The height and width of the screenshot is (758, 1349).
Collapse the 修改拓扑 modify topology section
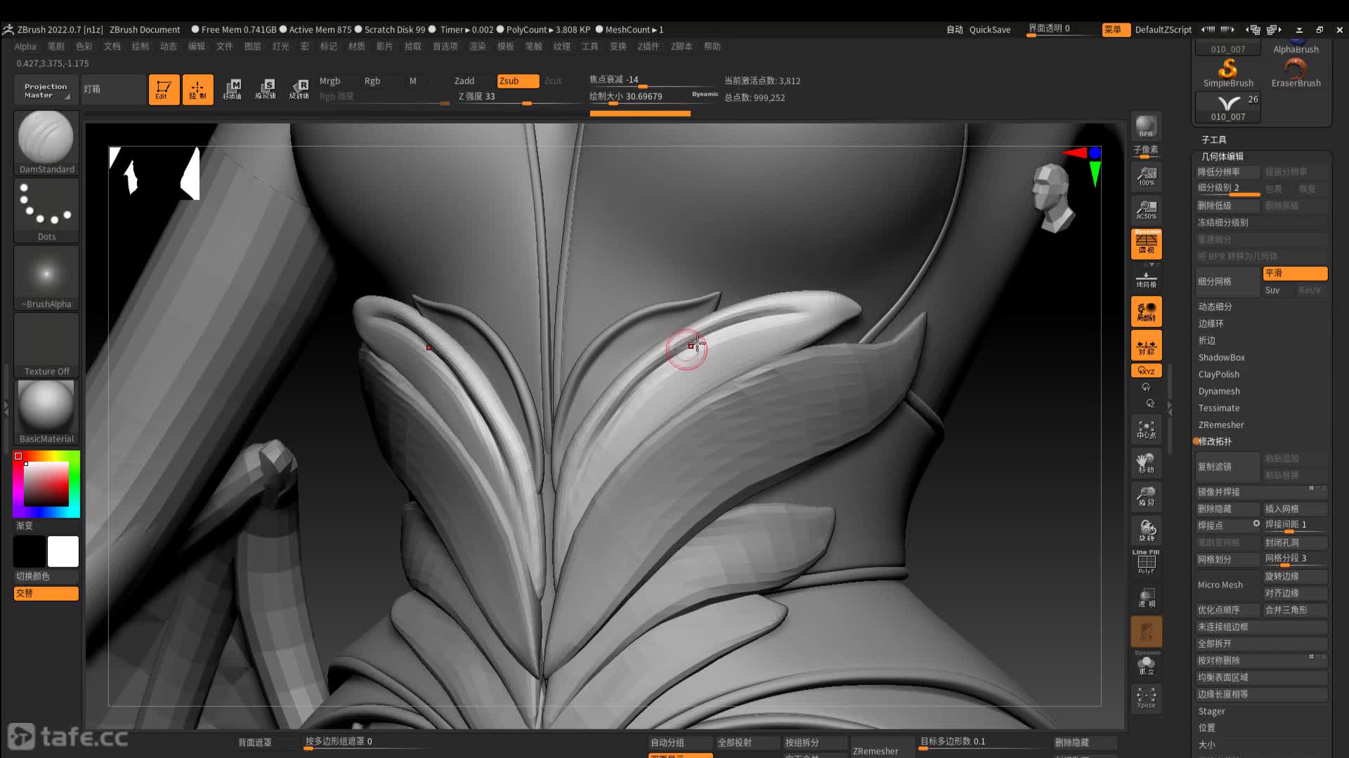[1215, 441]
